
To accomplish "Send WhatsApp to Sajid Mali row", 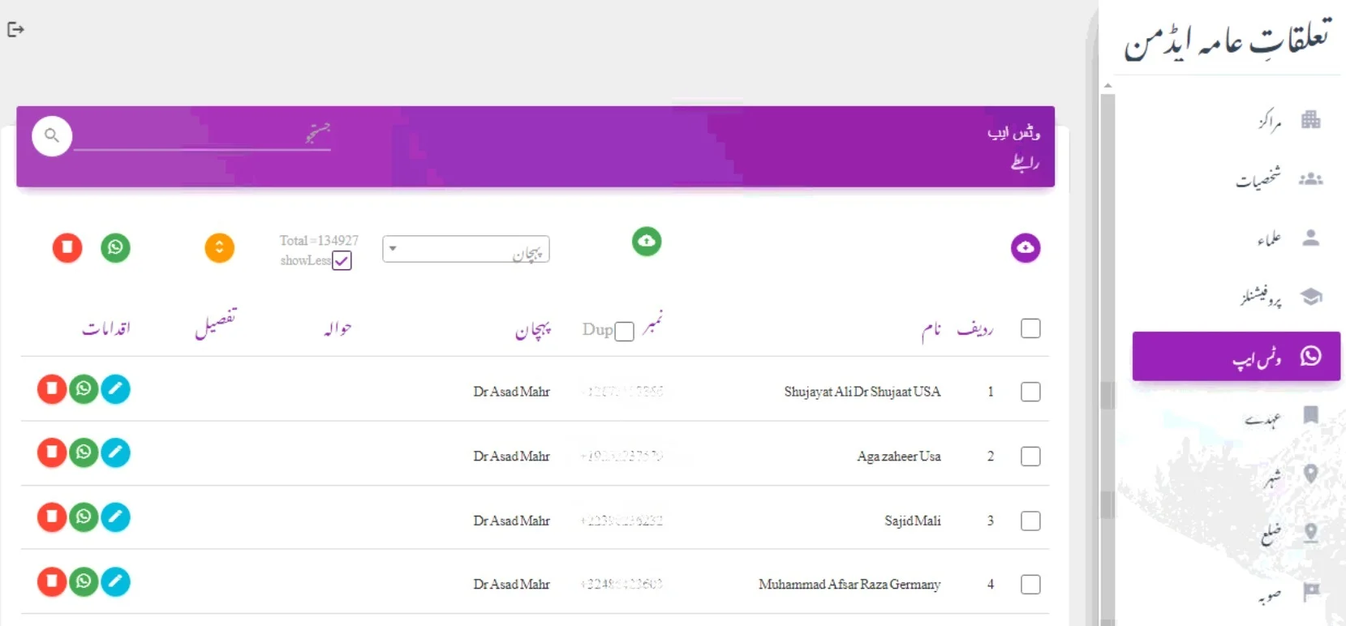I will point(84,517).
